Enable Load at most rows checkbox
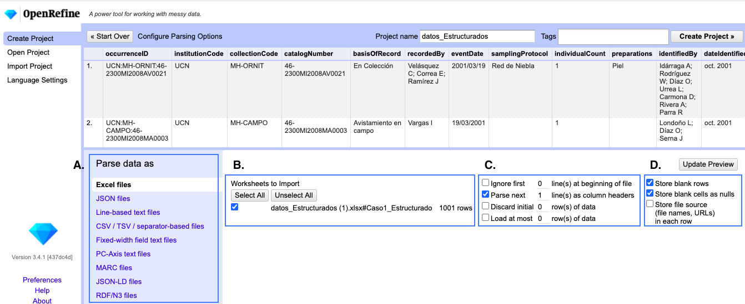 (x=486, y=218)
